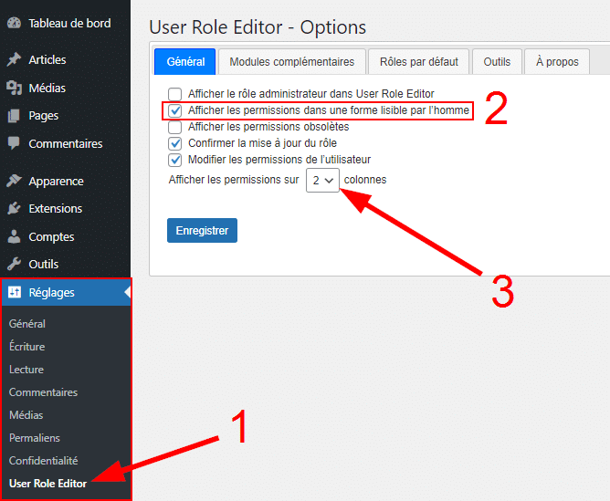Image resolution: width=610 pixels, height=501 pixels.
Task: Click the Pages icon in sidebar
Action: [x=14, y=116]
